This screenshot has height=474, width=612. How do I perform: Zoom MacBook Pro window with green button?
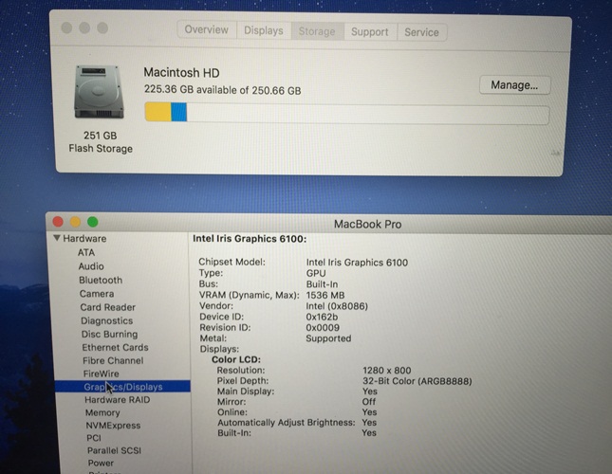point(92,222)
